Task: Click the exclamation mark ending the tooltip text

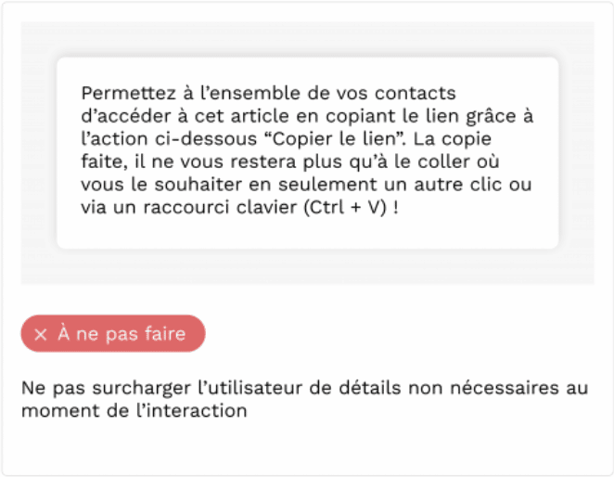Action: click(396, 207)
